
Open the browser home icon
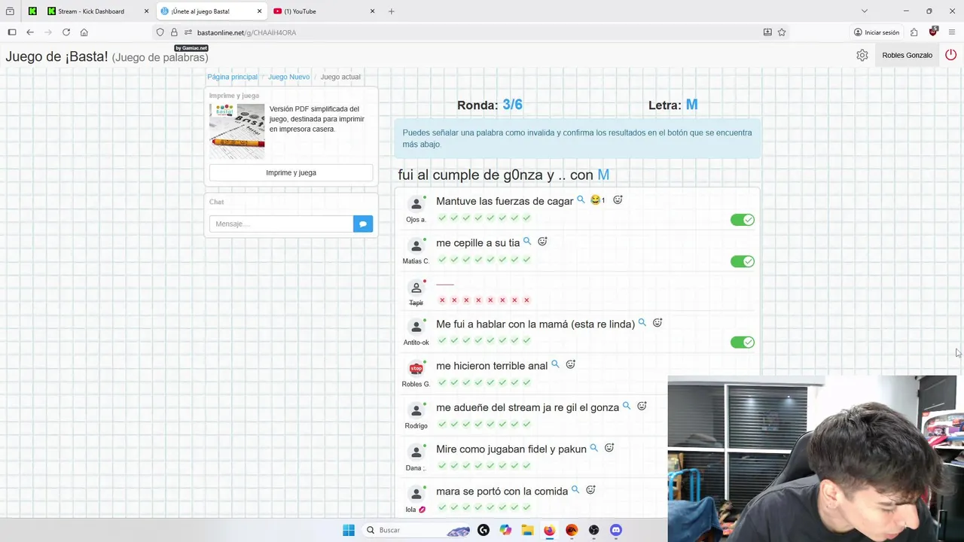tap(84, 32)
